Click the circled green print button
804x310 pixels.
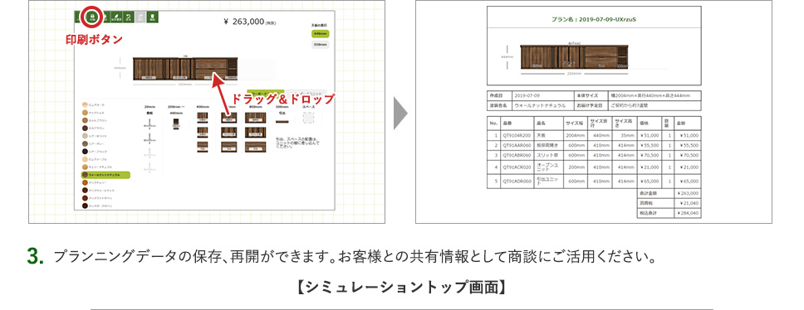click(x=92, y=17)
